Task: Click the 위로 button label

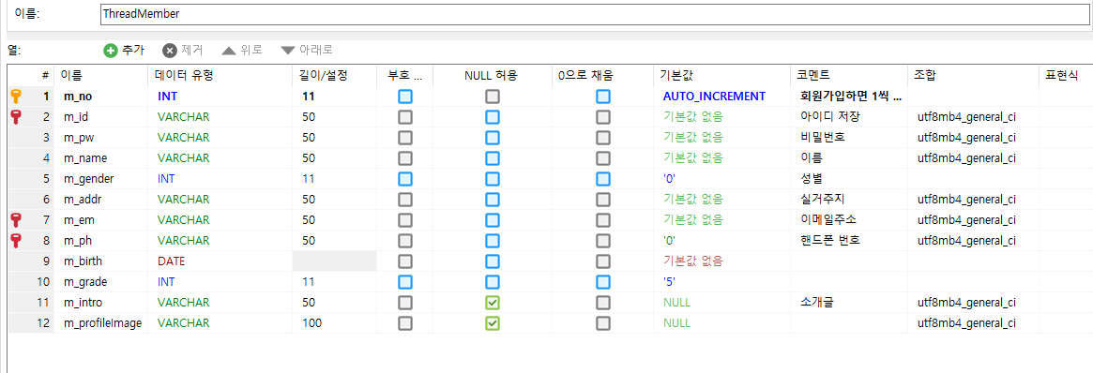Action: coord(250,50)
